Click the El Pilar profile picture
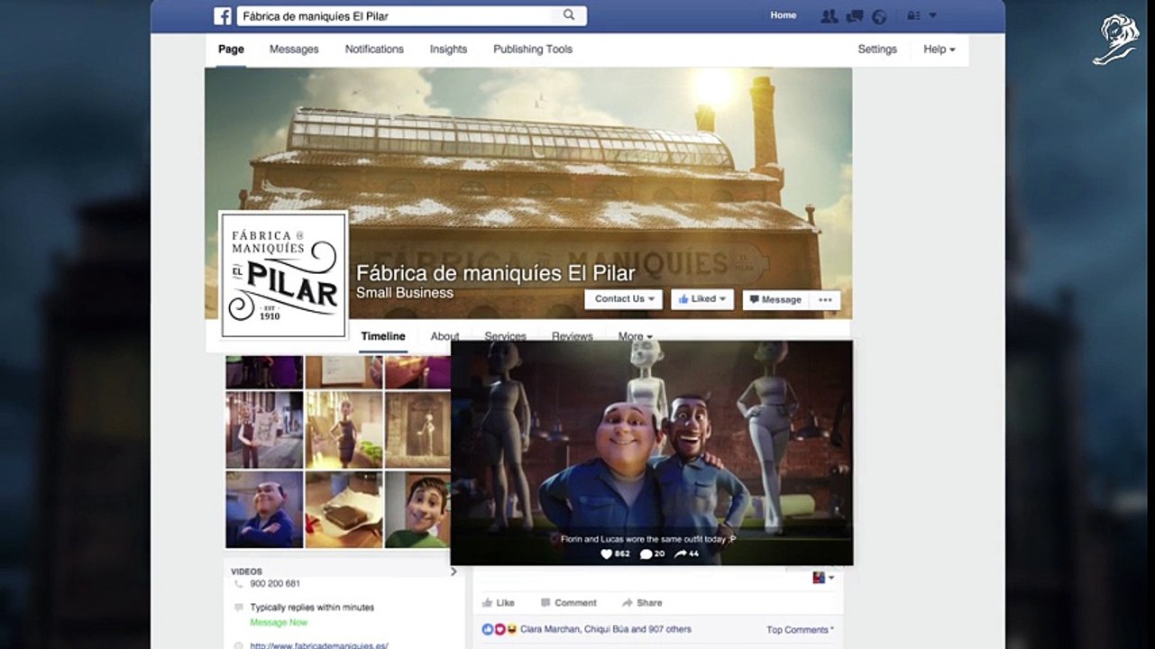 point(284,274)
